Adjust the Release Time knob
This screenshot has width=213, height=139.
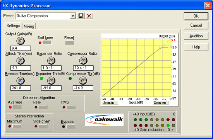21,81
